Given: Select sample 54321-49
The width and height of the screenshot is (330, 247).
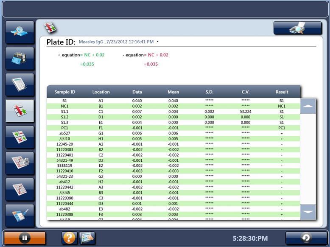Looking at the screenshot, I should coord(64,160).
